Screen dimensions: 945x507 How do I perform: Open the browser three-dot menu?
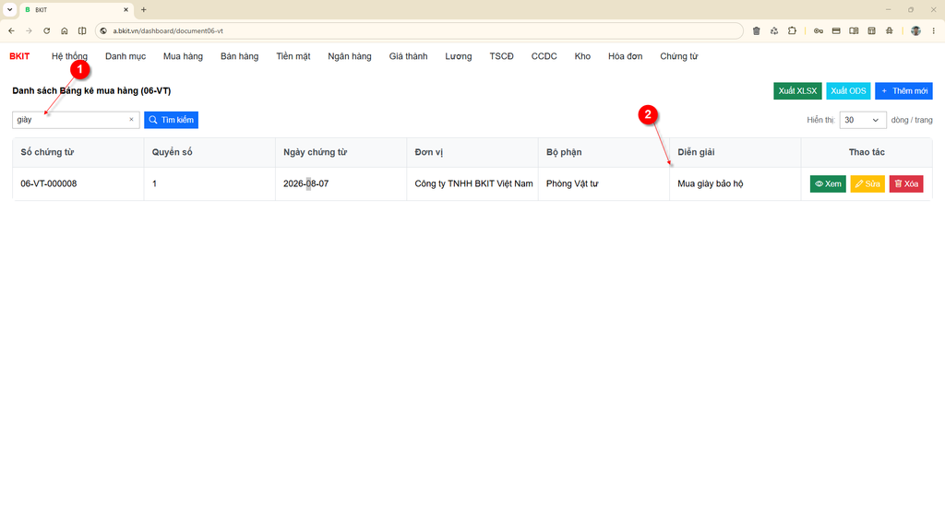pyautogui.click(x=934, y=30)
